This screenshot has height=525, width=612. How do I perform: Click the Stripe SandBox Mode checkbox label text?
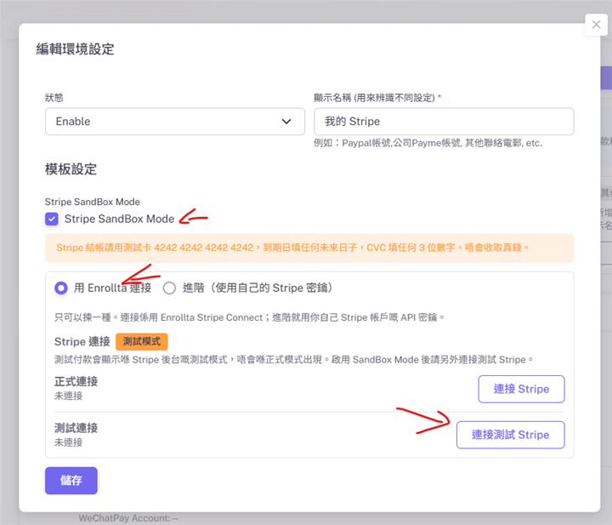[119, 219]
